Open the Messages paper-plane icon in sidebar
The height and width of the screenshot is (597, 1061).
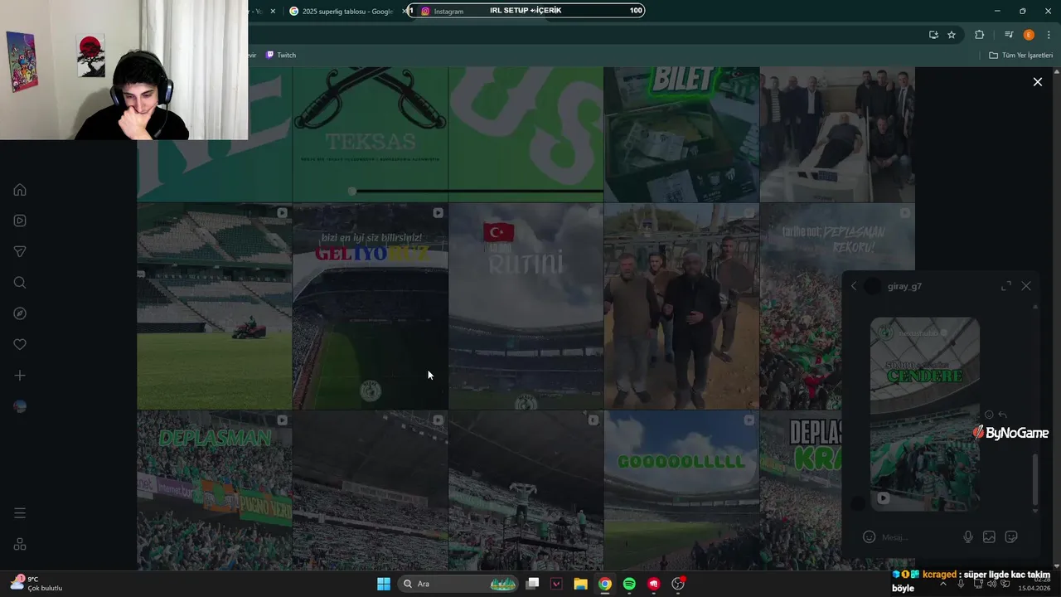coord(20,251)
